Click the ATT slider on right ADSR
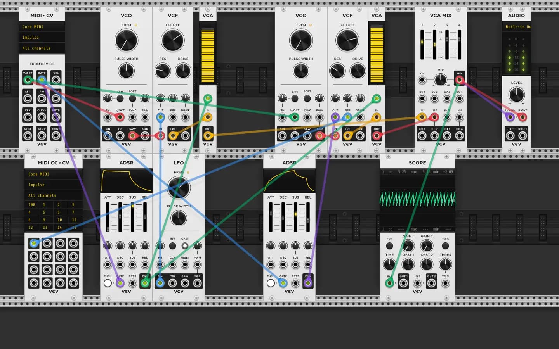The width and height of the screenshot is (559, 349). point(271,217)
